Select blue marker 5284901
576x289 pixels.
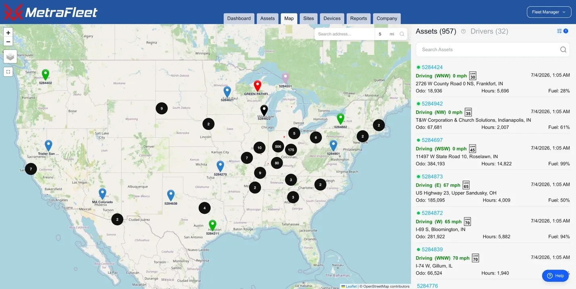point(333,146)
